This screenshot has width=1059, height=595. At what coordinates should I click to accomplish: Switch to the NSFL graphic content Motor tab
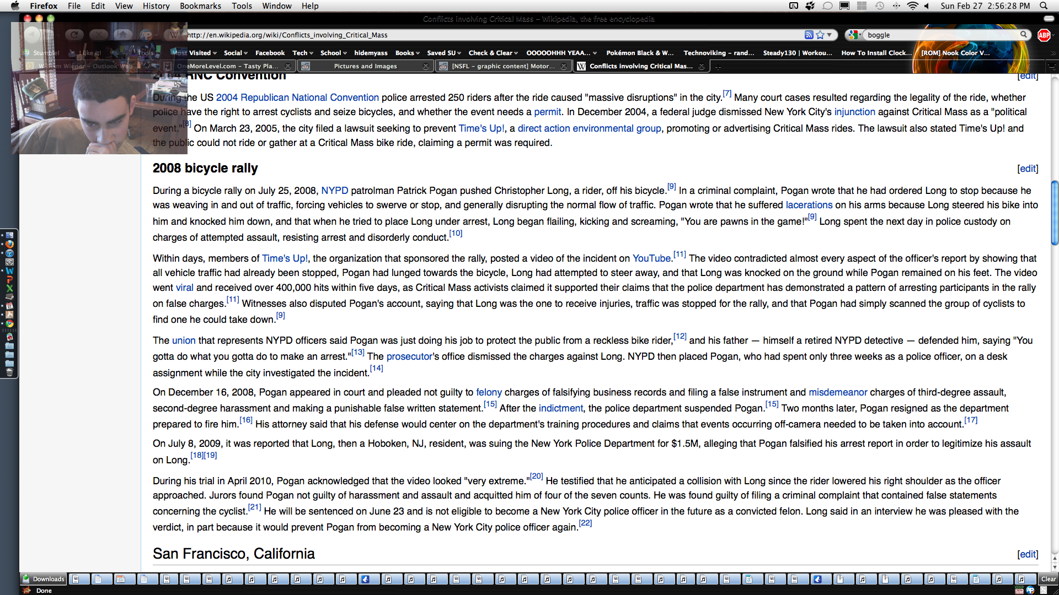pyautogui.click(x=502, y=66)
